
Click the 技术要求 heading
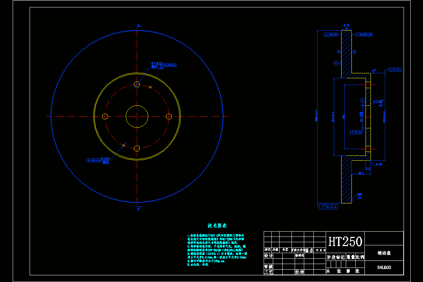pyautogui.click(x=217, y=226)
